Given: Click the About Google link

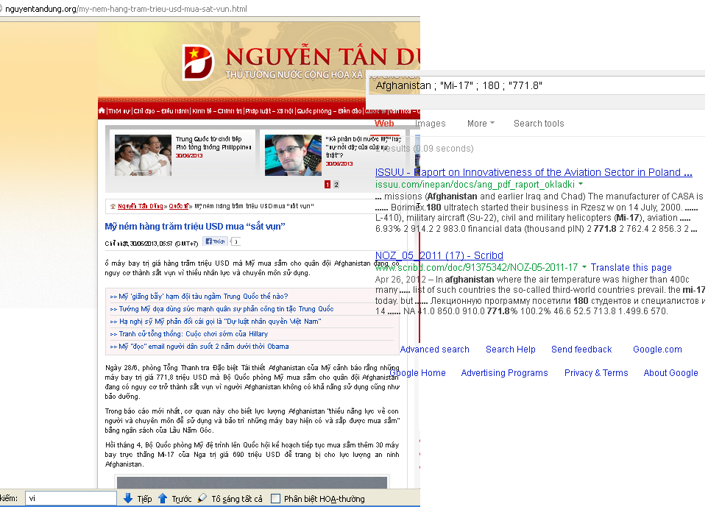Looking at the screenshot, I should coord(670,372).
